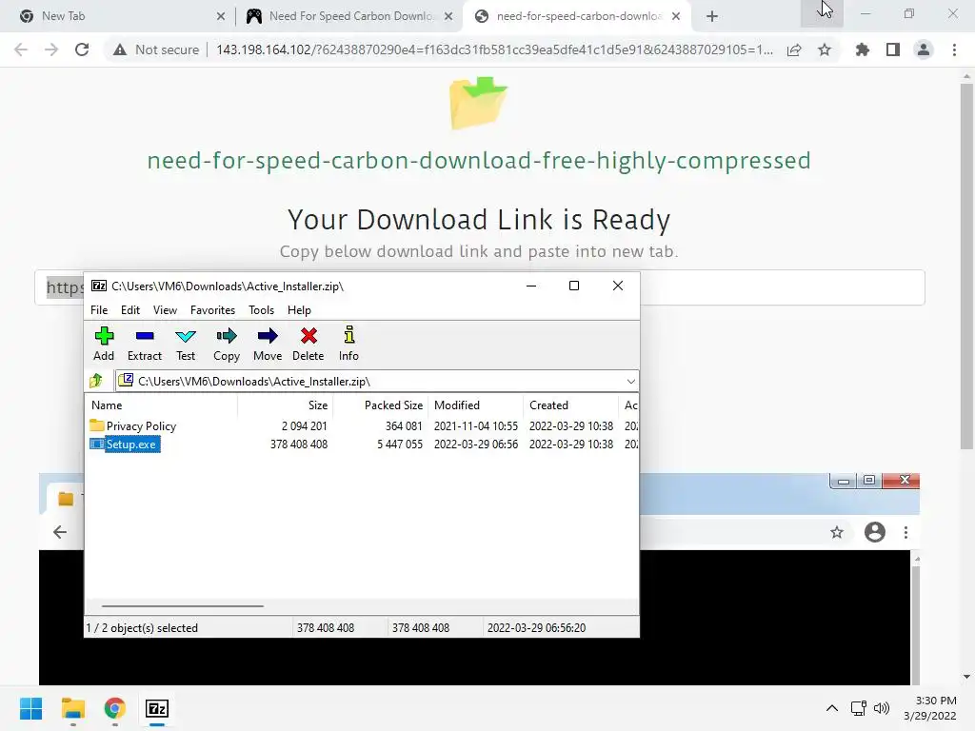Screen dimensions: 975x731
Task: Click Setup.exe size 378 408 408
Action: pyautogui.click(x=298, y=445)
